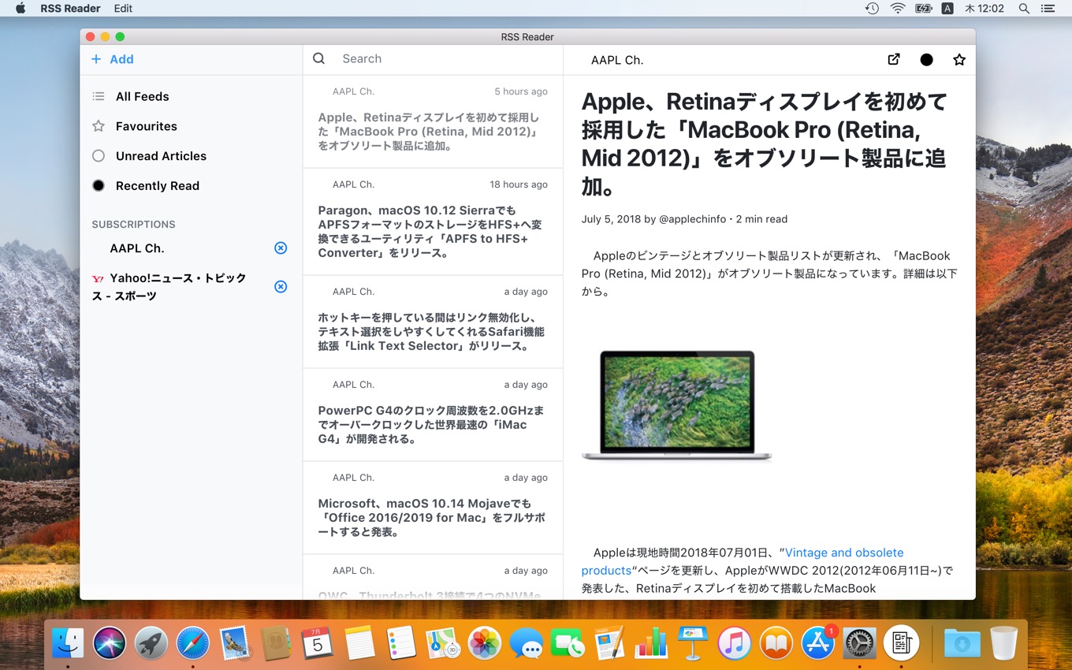Screen dimensions: 1072x670
Task: Star the current article as favourite
Action: (x=958, y=60)
